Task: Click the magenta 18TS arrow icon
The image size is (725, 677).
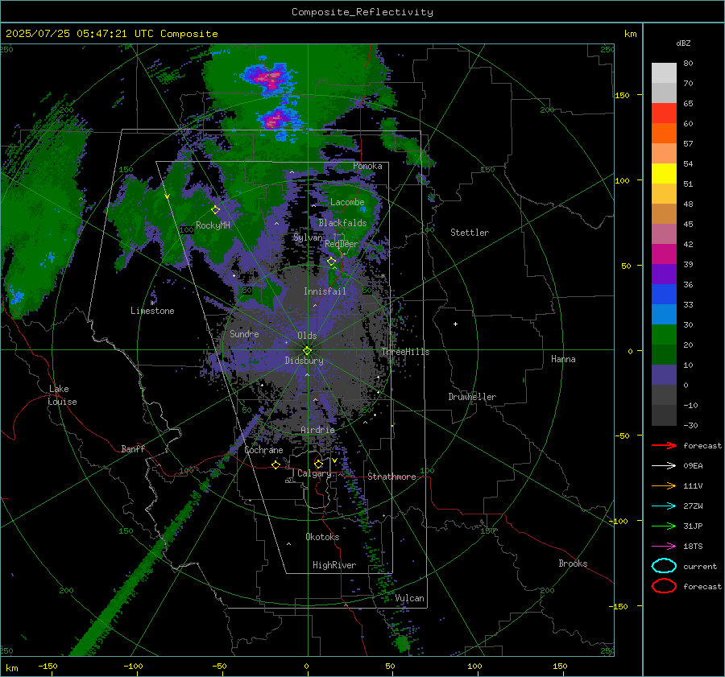Action: [664, 547]
